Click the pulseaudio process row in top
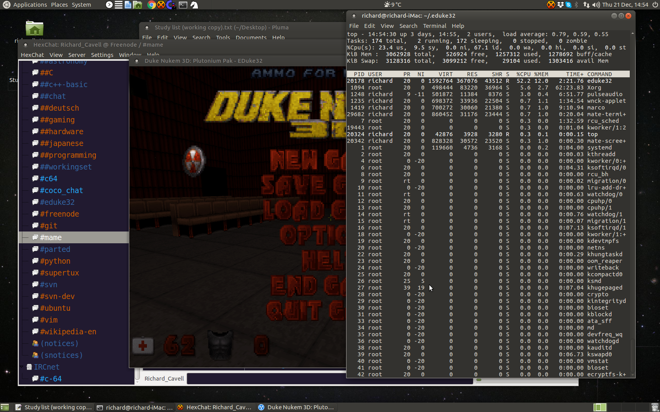This screenshot has height=412, width=660. 488,94
